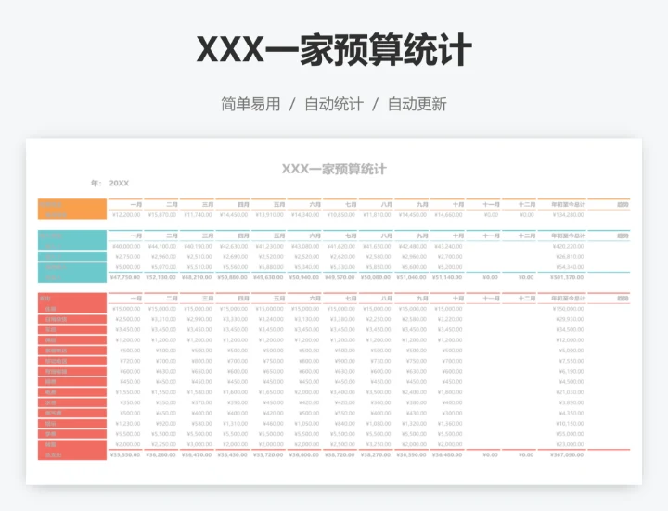Click the large heading XXX一家预算统计
This screenshot has width=668, height=511.
pyautogui.click(x=334, y=50)
